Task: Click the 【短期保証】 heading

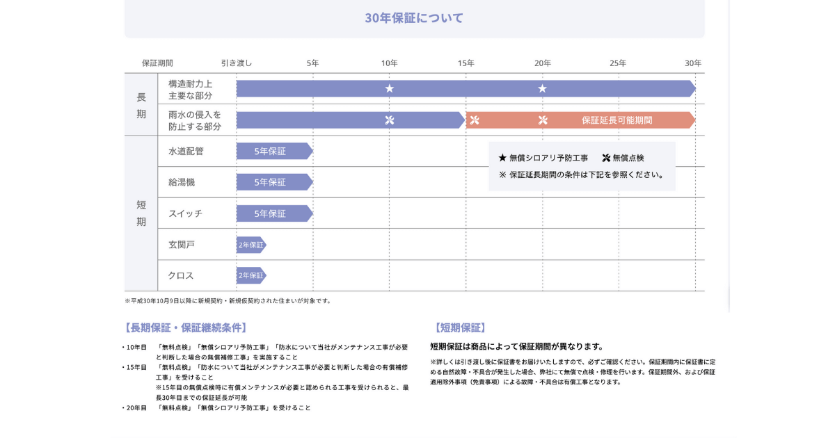Action: click(x=460, y=328)
